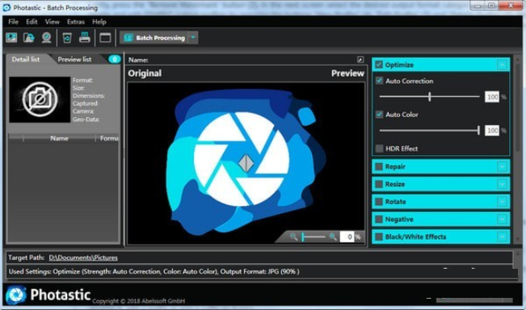
Task: Switch to the Preview list tab
Action: tap(74, 59)
